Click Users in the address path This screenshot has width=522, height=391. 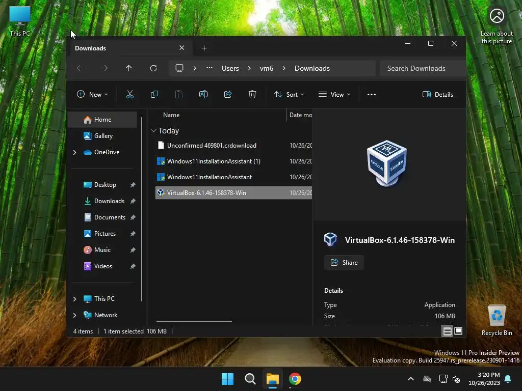tap(230, 68)
